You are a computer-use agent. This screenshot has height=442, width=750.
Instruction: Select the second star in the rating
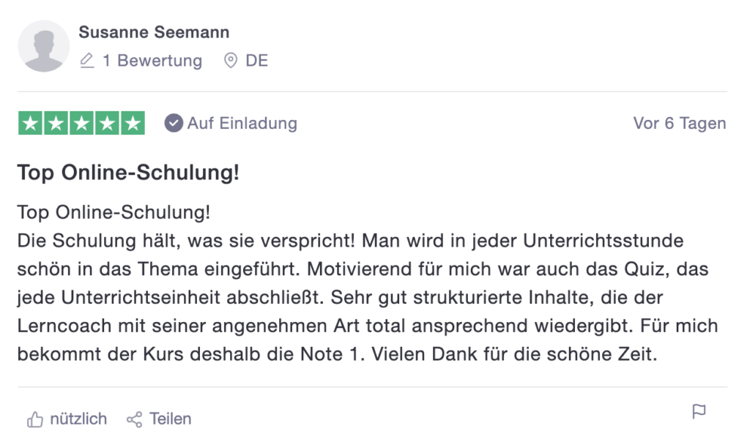pyautogui.click(x=53, y=123)
